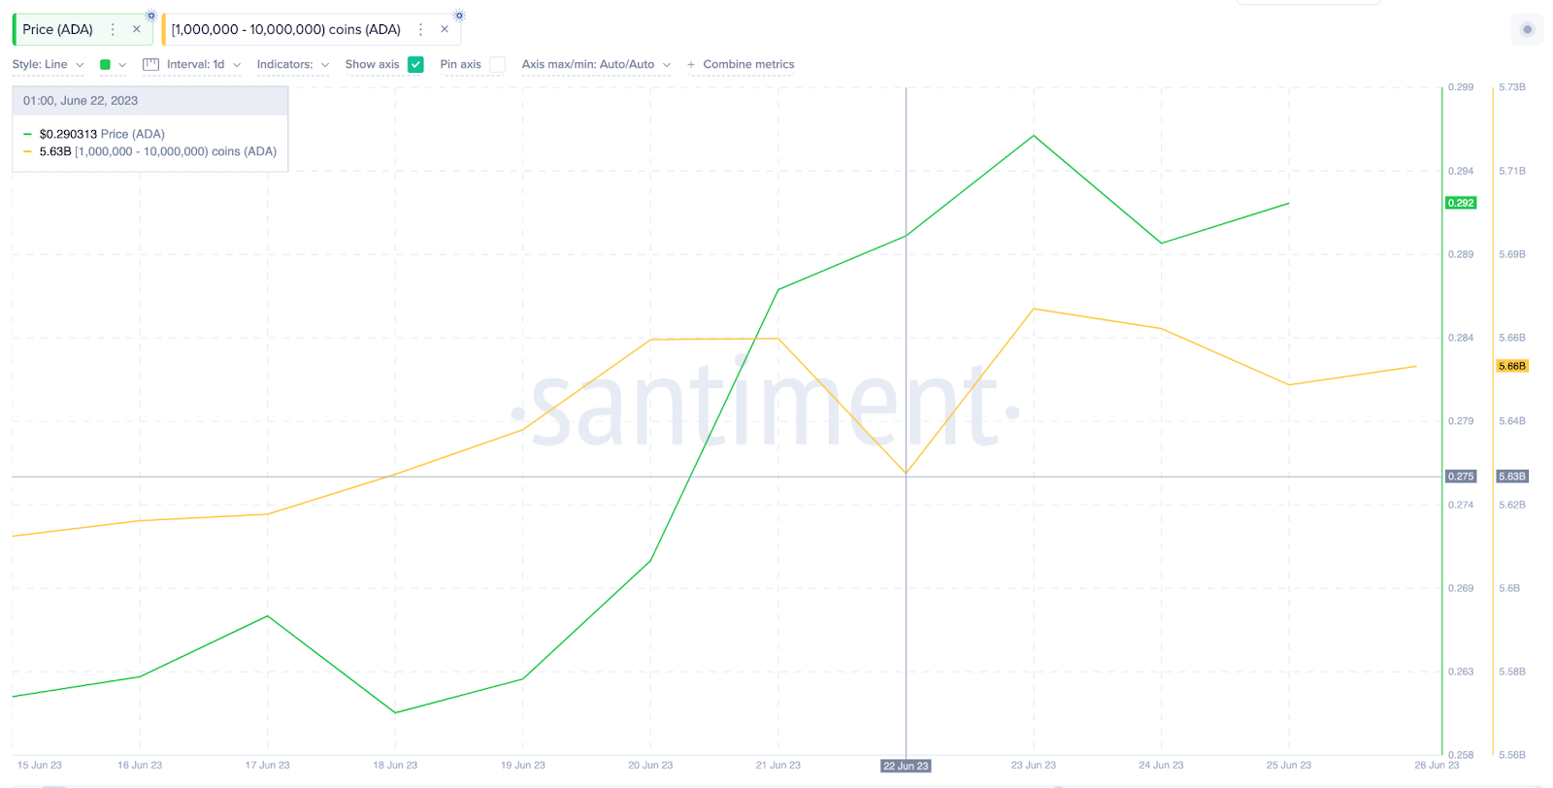Click Cardano icon above Price (ADA) tab

151,16
